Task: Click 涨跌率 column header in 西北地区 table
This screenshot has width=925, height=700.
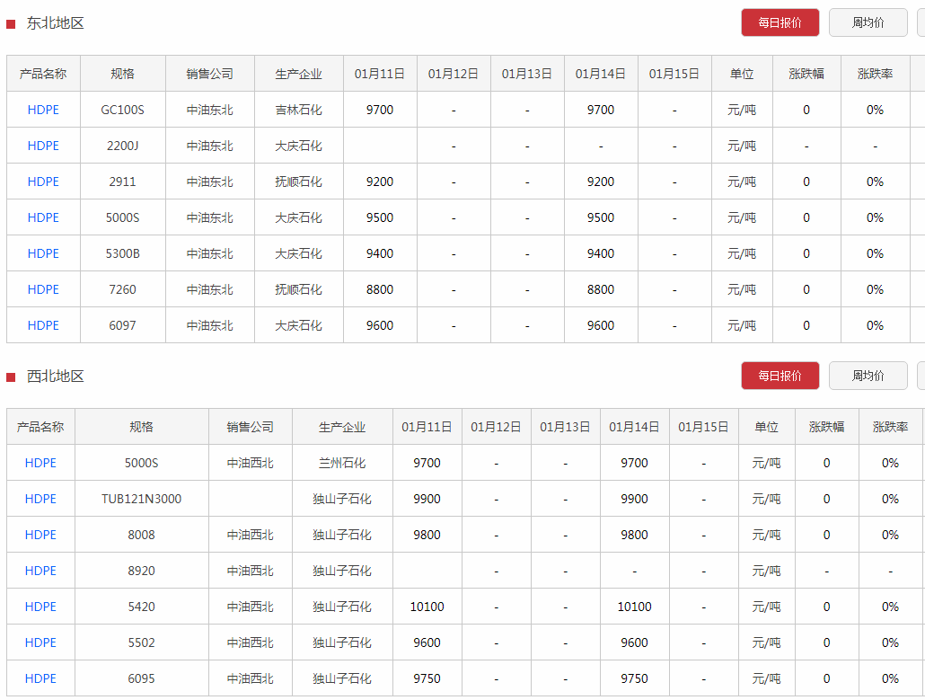Action: (890, 427)
